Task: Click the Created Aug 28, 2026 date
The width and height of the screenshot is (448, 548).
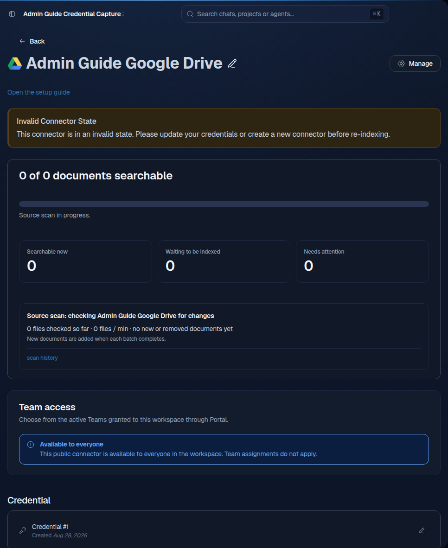Action: click(x=59, y=535)
